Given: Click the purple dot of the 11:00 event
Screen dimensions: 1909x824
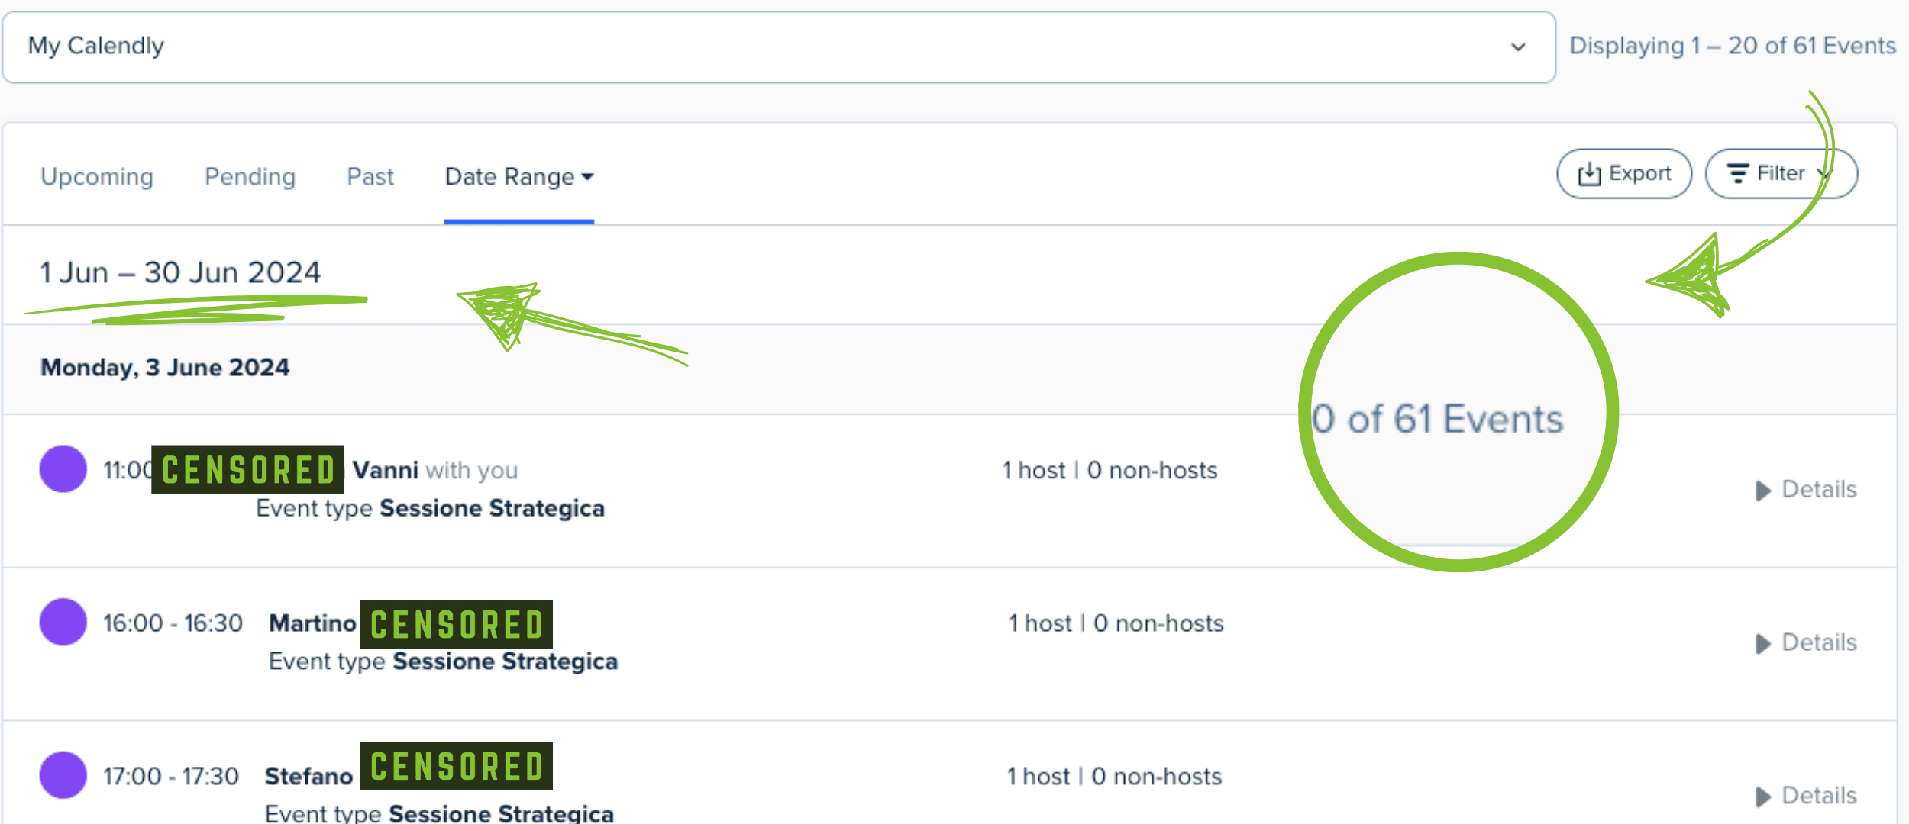Looking at the screenshot, I should click(x=63, y=469).
